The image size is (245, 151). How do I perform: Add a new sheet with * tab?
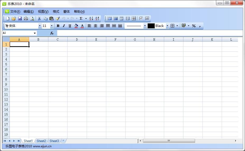point(63,141)
